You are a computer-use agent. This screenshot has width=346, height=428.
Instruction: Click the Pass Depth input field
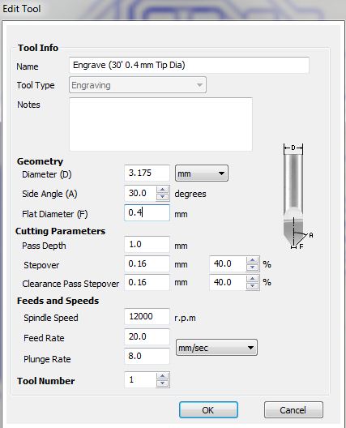147,244
